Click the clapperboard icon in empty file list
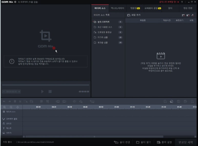The image size is (198, 146). click(161, 56)
